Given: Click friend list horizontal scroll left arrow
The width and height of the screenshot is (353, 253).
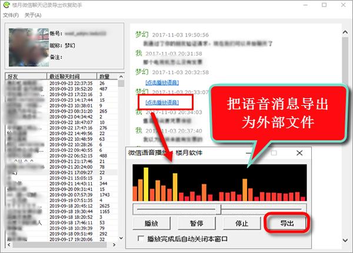Looking at the screenshot, I should (x=9, y=245).
